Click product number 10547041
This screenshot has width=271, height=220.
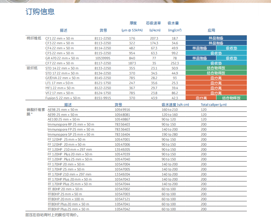pyautogui.click(x=122, y=204)
